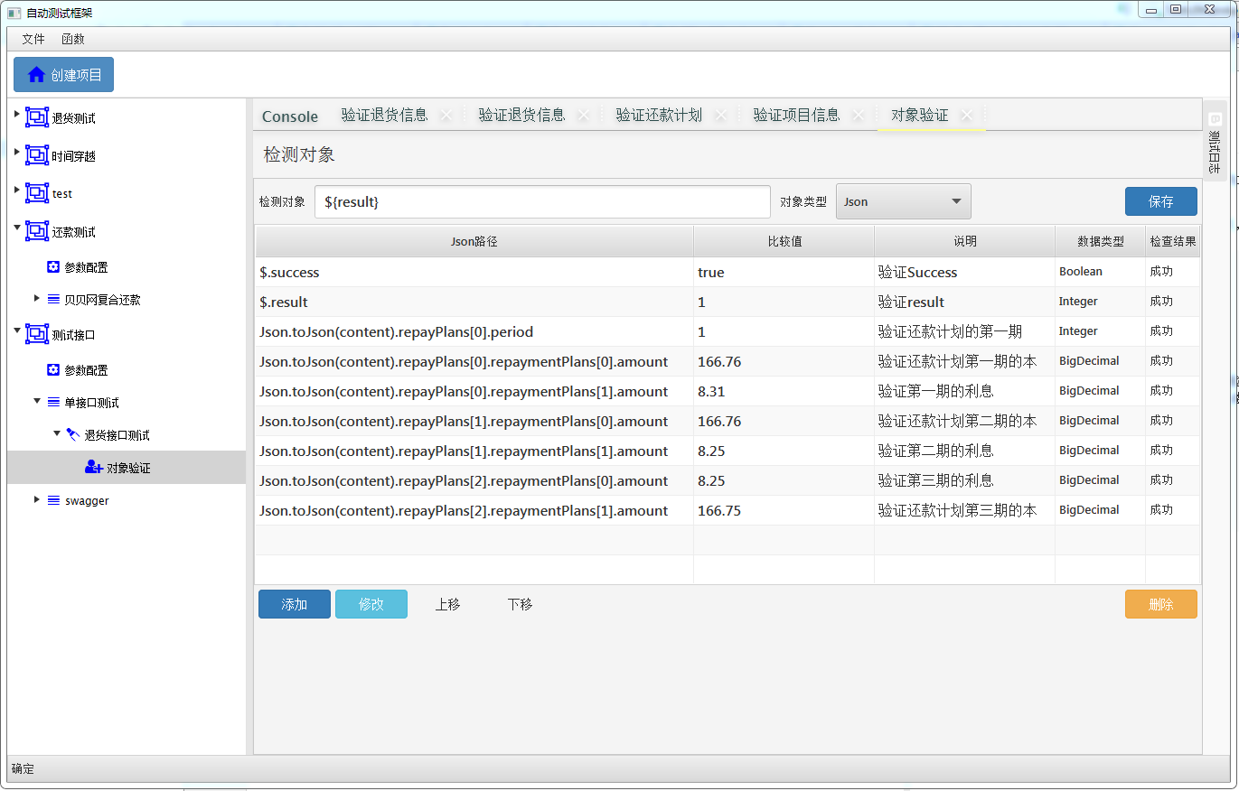Click the Json路径 column header
The image size is (1239, 791).
474,241
